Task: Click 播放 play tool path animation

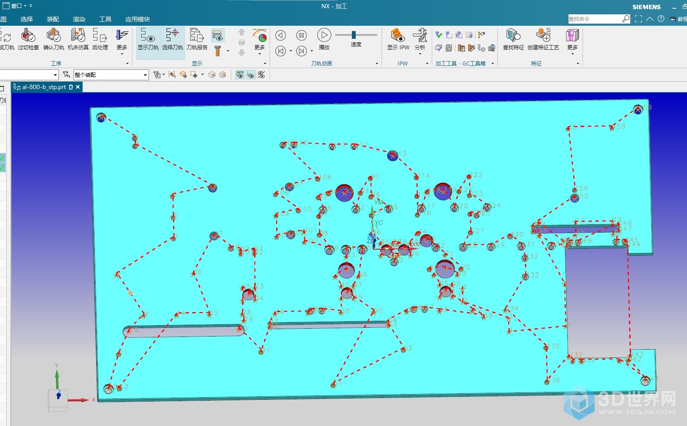Action: coord(324,39)
